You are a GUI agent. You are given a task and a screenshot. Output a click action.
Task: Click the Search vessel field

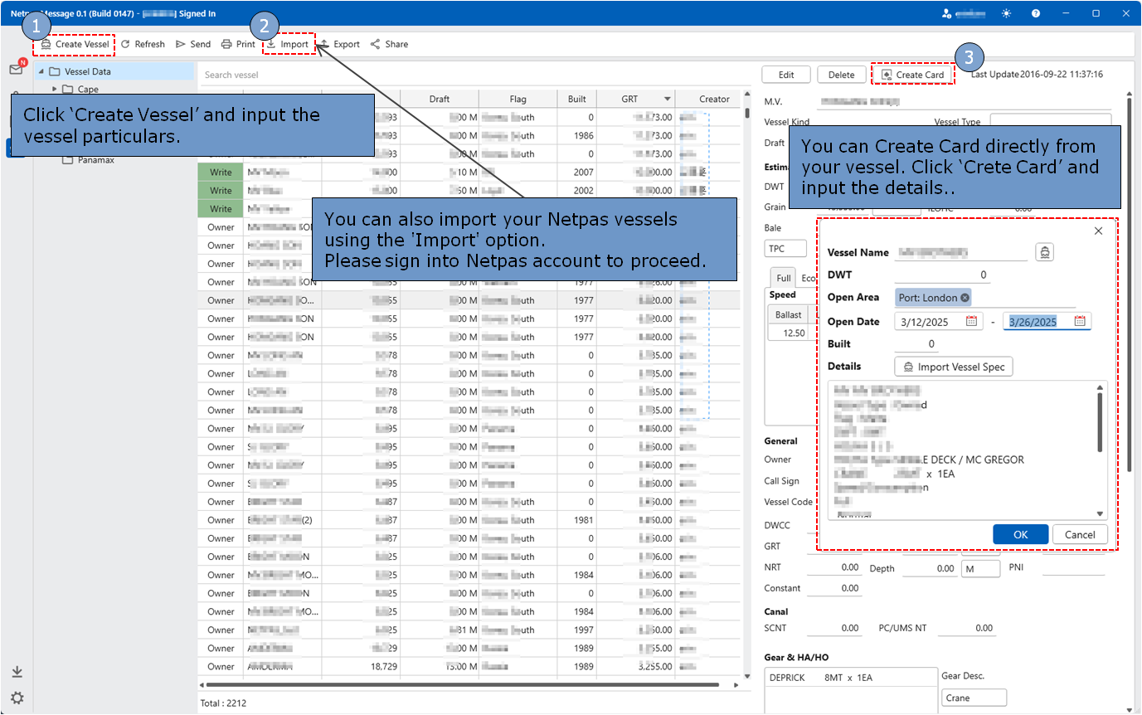[x=473, y=75]
